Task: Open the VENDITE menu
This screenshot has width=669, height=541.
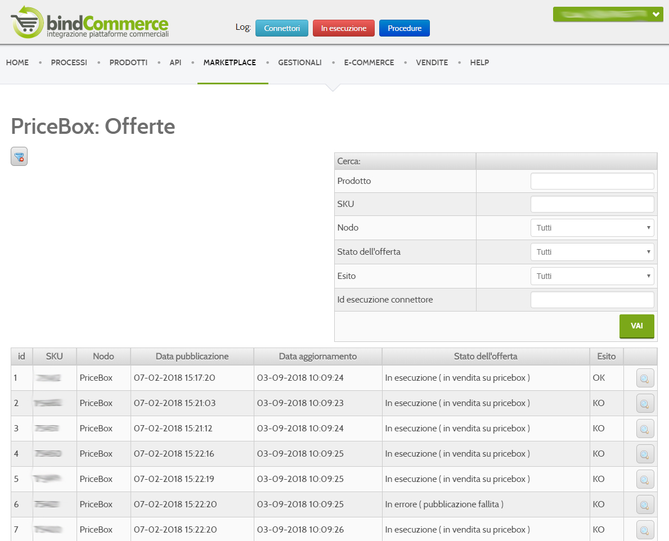Action: pyautogui.click(x=432, y=62)
